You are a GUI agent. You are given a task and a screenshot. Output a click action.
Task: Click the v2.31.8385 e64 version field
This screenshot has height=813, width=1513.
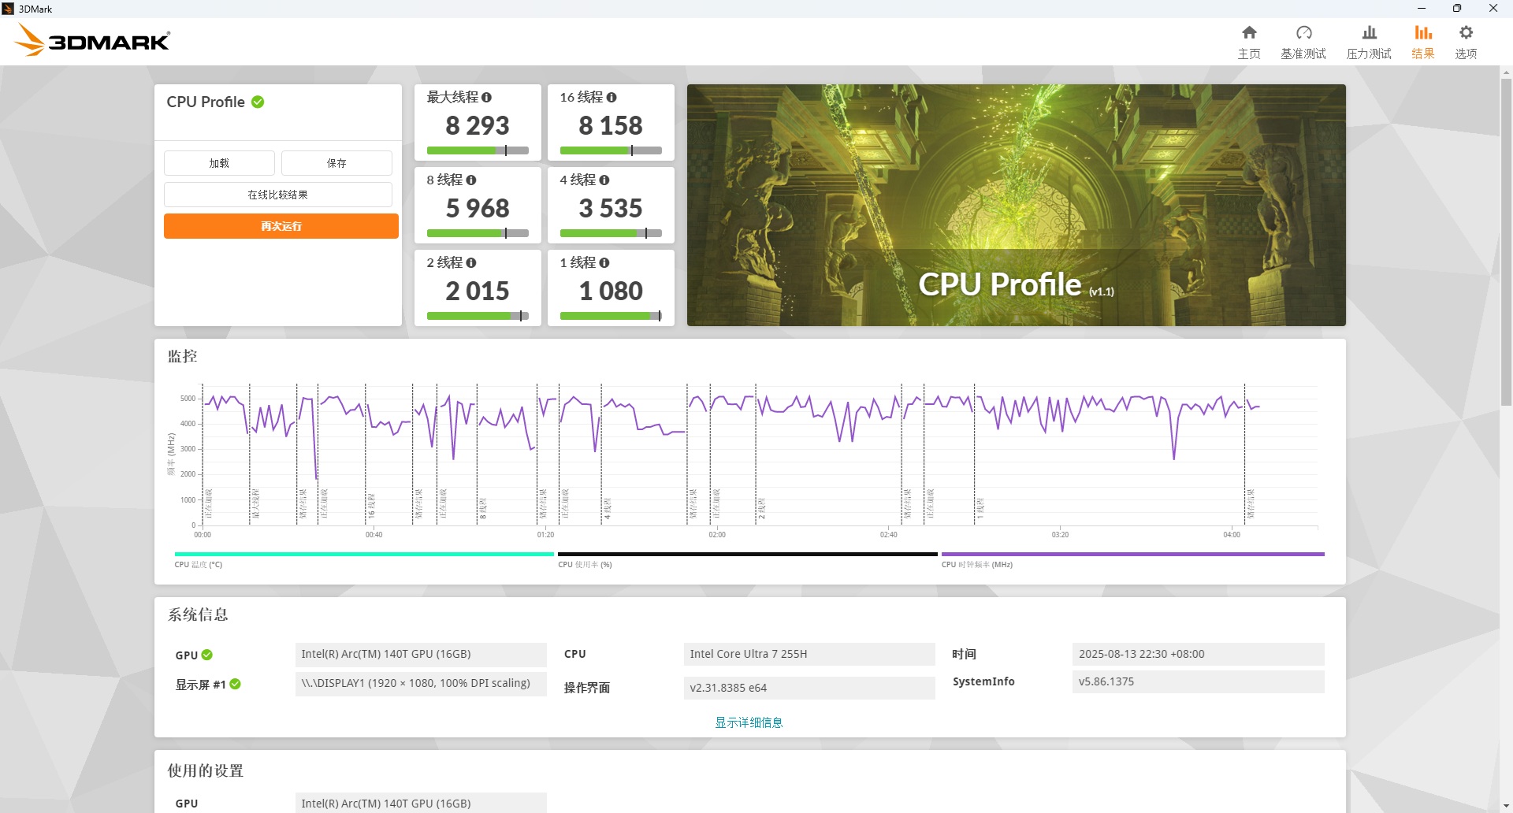809,688
